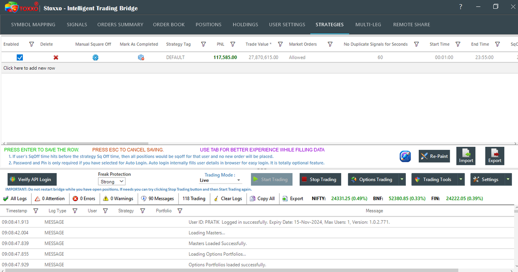The width and height of the screenshot is (518, 272).
Task: Click the strategies grid horizontal scrollbar
Action: pyautogui.click(x=77, y=143)
